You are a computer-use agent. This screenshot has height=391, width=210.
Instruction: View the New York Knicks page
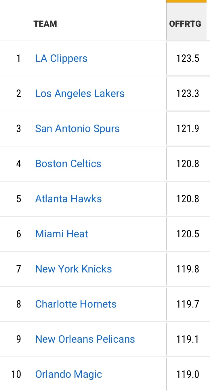73,269
